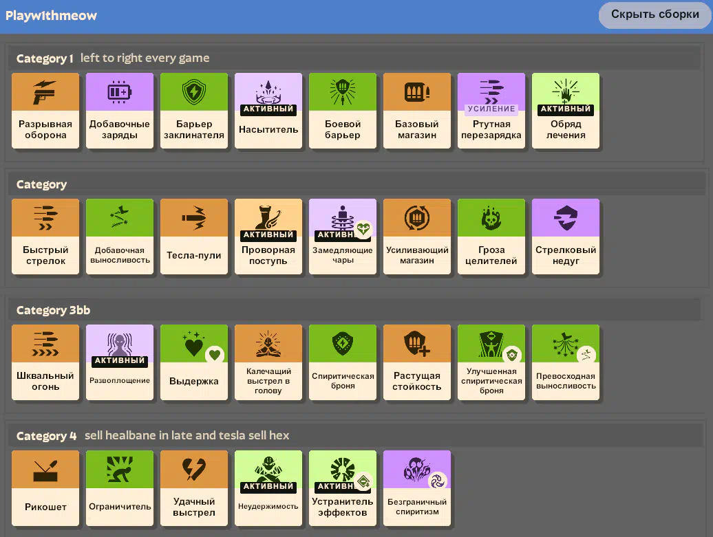The width and height of the screenshot is (713, 537).
Task: Click the Устранитель эффектов item
Action: (x=343, y=488)
